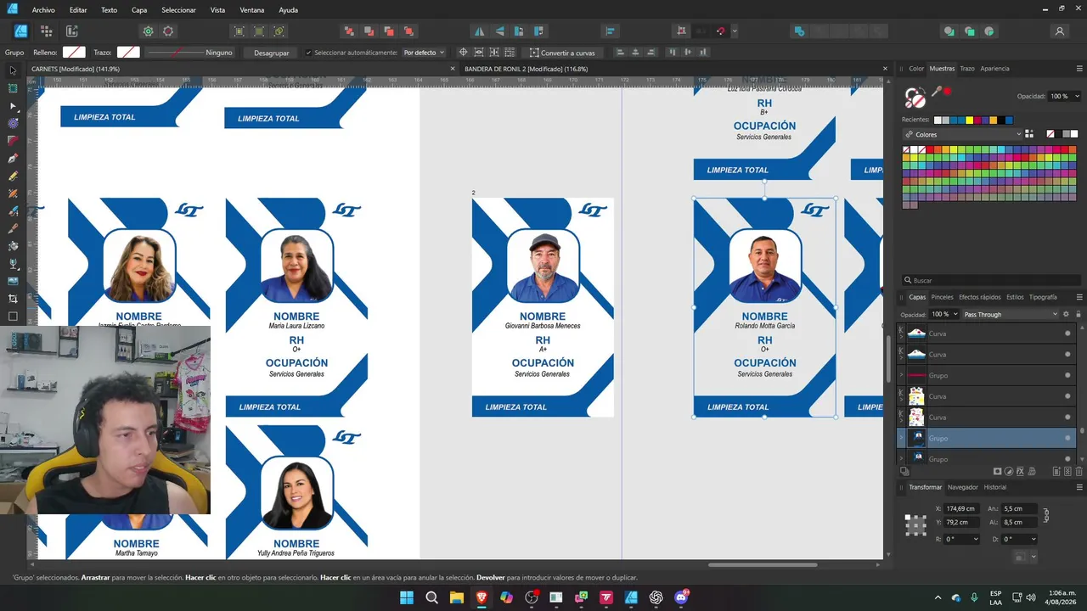Click the alignment options icon in toolbar
Screen dimensions: 1087x611
[x=610, y=31]
